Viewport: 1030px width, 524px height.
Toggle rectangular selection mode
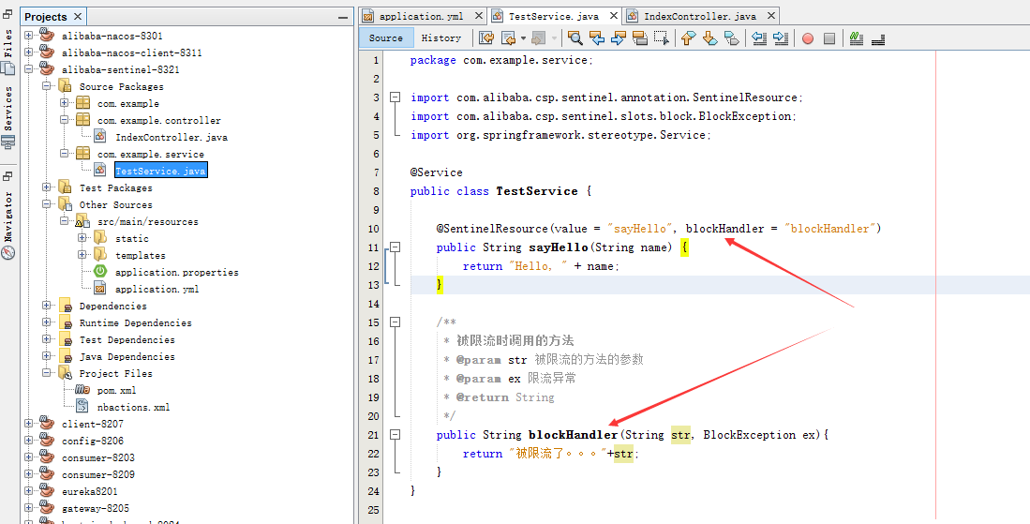661,38
